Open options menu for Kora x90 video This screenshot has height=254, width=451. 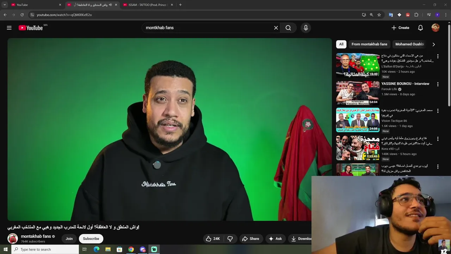coord(438,139)
